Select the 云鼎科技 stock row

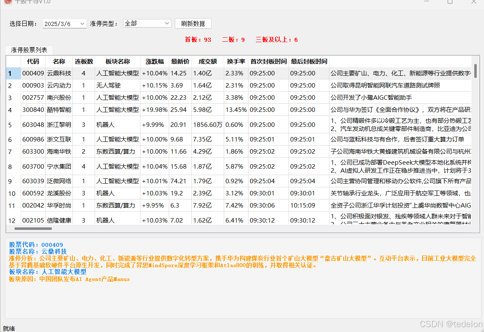pyautogui.click(x=59, y=73)
